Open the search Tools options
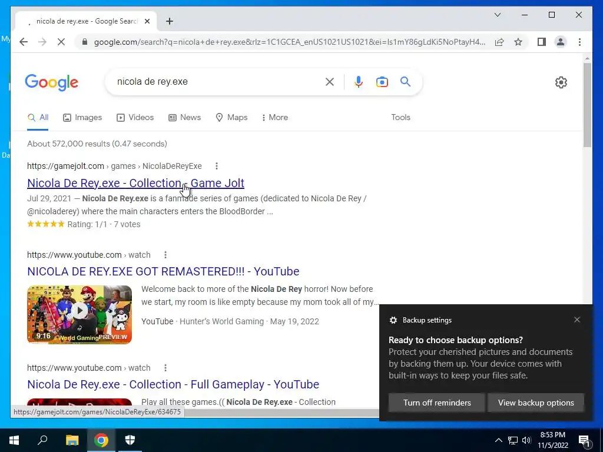 tap(400, 118)
